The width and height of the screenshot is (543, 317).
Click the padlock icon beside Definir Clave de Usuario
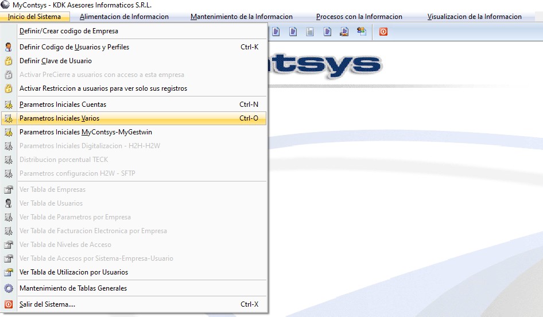tap(9, 61)
